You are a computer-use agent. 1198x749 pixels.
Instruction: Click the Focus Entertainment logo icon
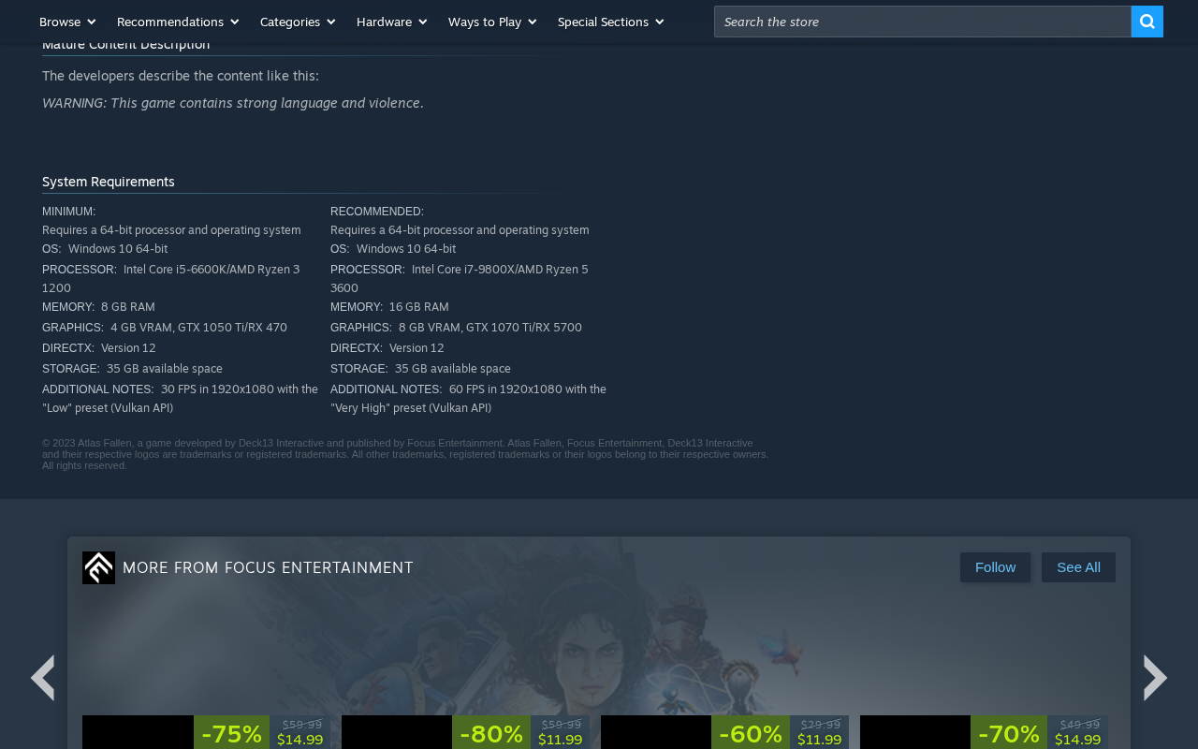click(98, 567)
